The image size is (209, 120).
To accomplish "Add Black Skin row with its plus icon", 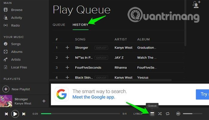I will click(67, 77).
